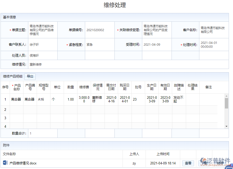Collapse the 附件 section header
The height and width of the screenshot is (169, 233).
click(6, 145)
